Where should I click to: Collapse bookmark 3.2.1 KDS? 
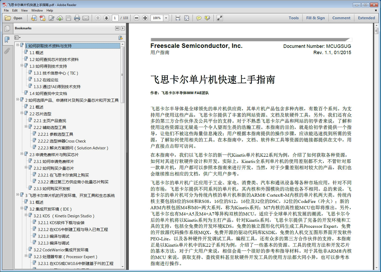26,215
